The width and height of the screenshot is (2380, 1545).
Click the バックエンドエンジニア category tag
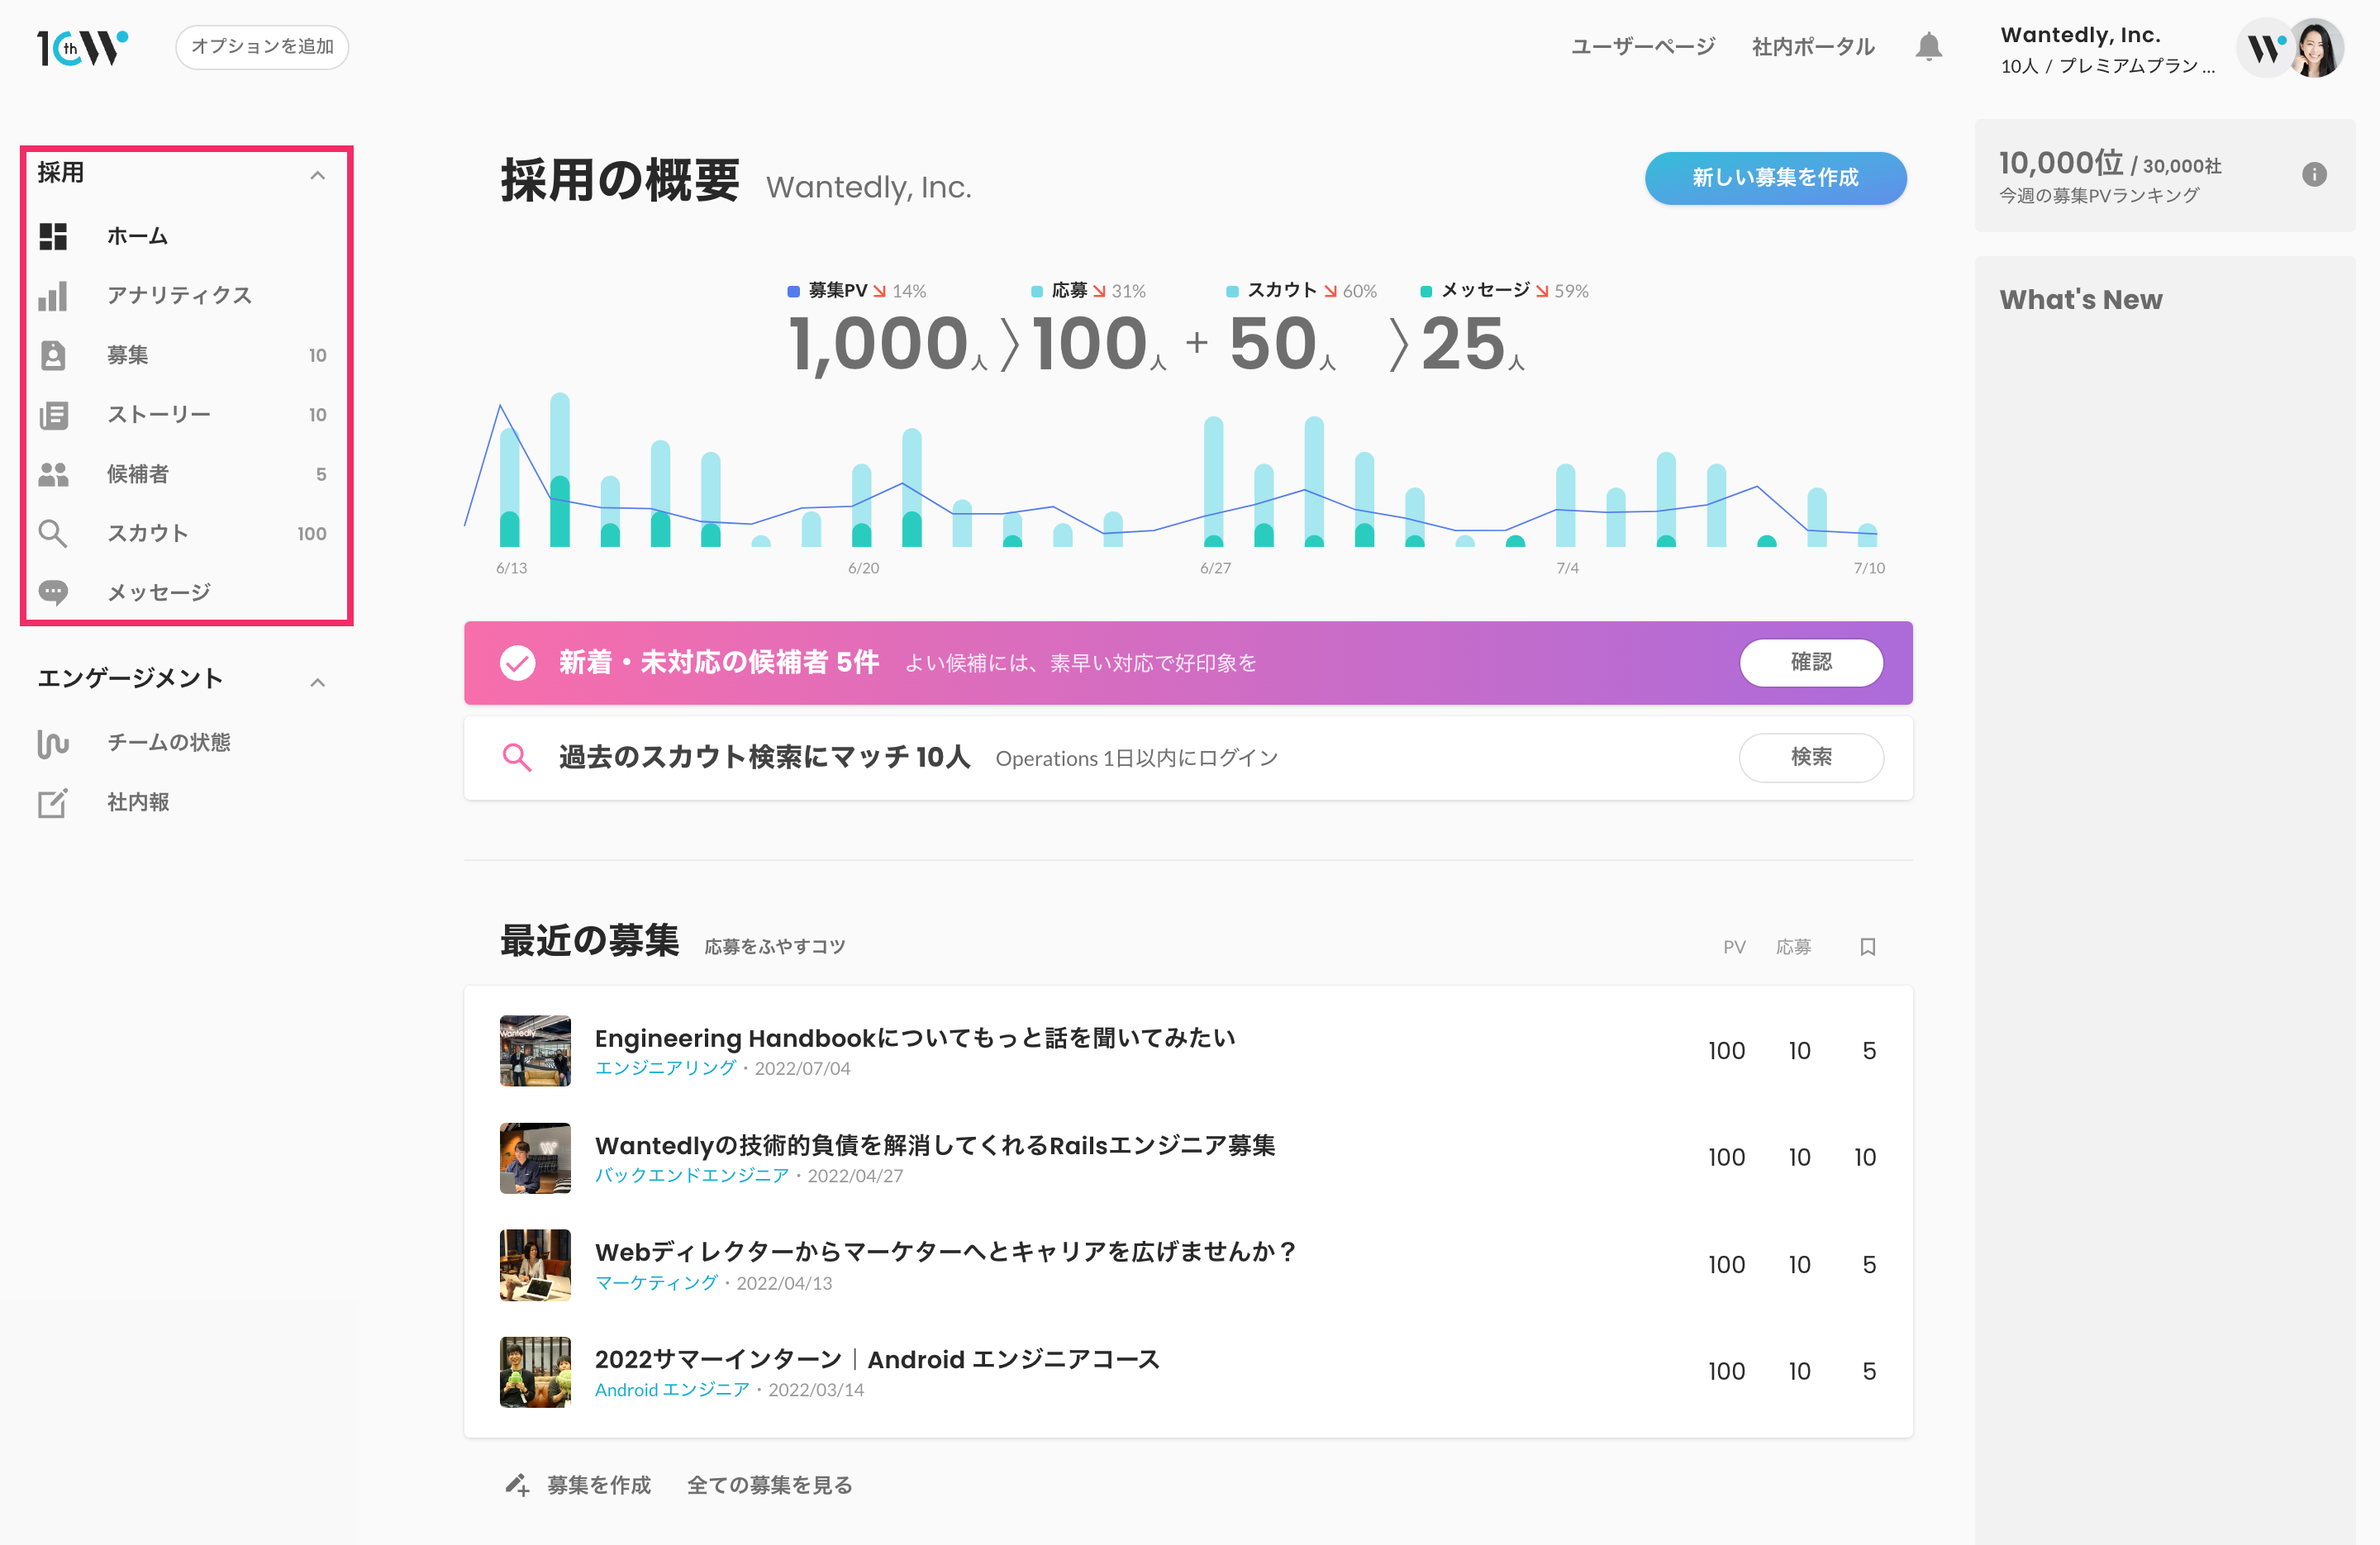coord(692,1176)
